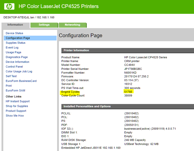Click Device Information in sidebar
Viewport: 194px width, 151px height.
[x=17, y=62]
